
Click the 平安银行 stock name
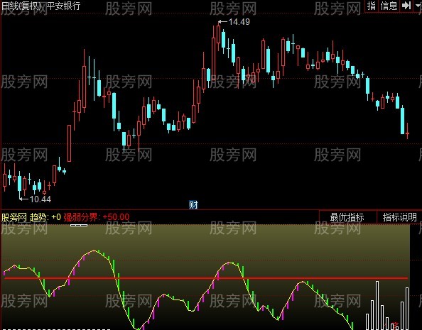pyautogui.click(x=63, y=6)
